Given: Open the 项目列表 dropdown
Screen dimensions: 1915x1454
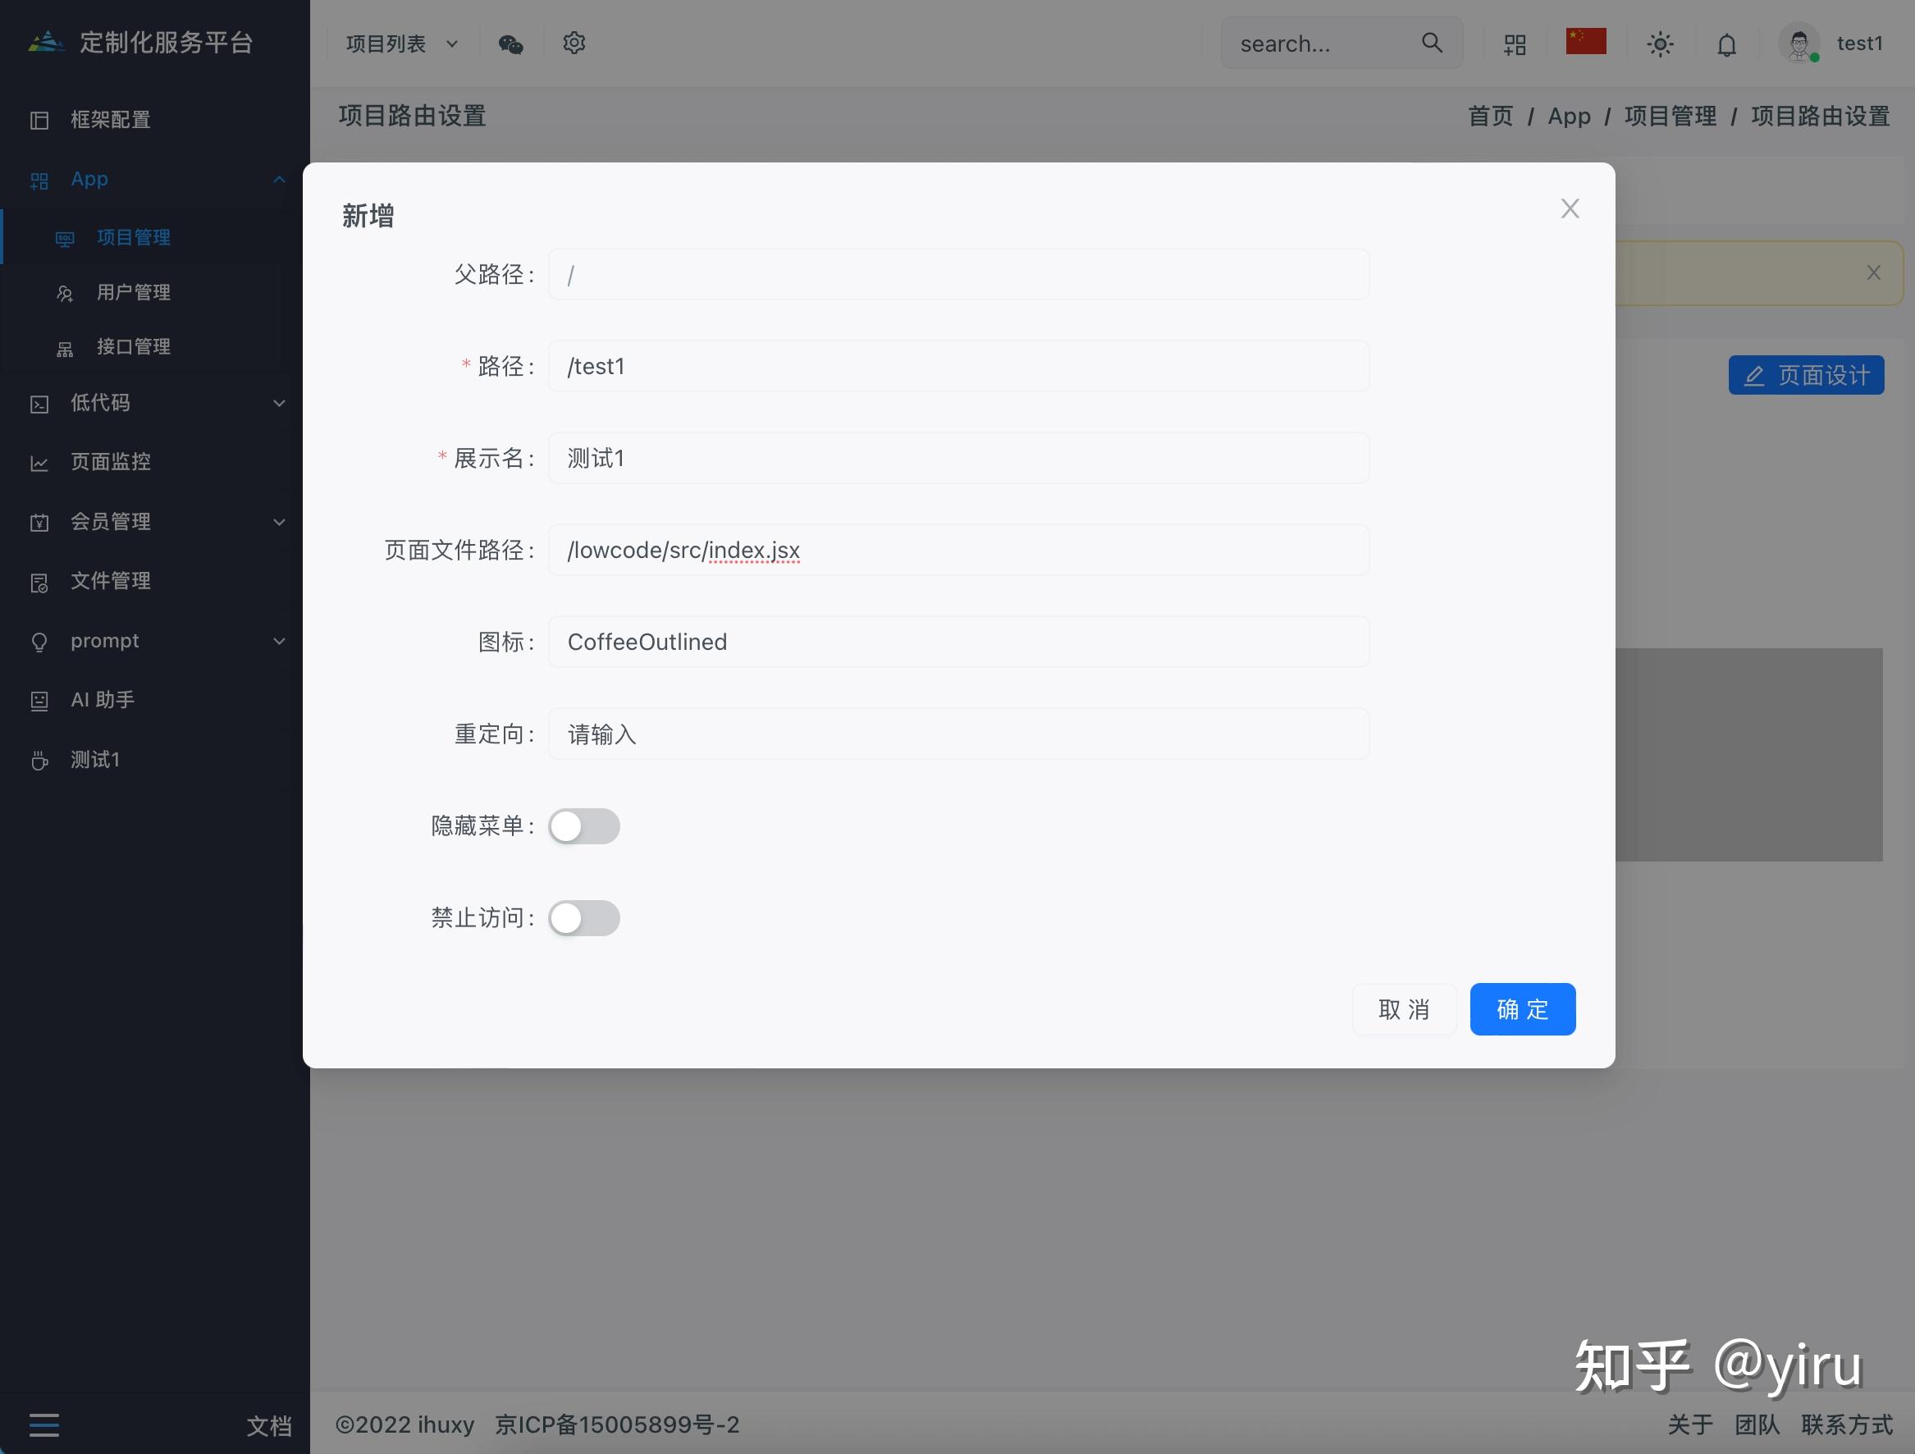Looking at the screenshot, I should tap(402, 43).
